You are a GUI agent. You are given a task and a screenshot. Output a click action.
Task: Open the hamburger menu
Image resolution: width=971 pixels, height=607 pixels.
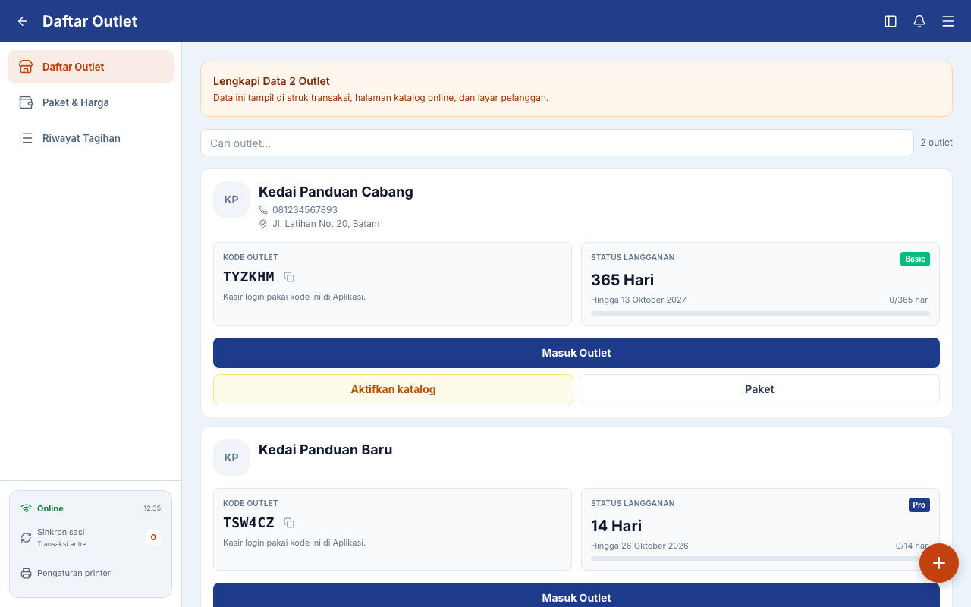(948, 21)
